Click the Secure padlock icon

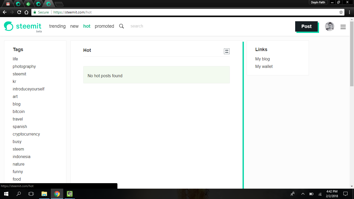tap(34, 12)
